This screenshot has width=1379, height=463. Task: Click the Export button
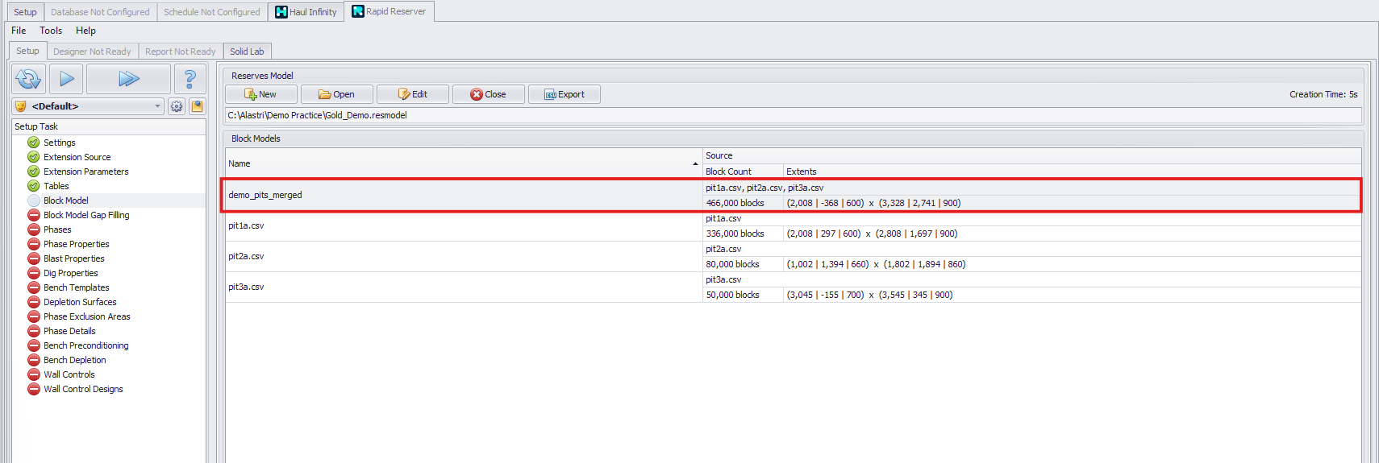point(564,94)
